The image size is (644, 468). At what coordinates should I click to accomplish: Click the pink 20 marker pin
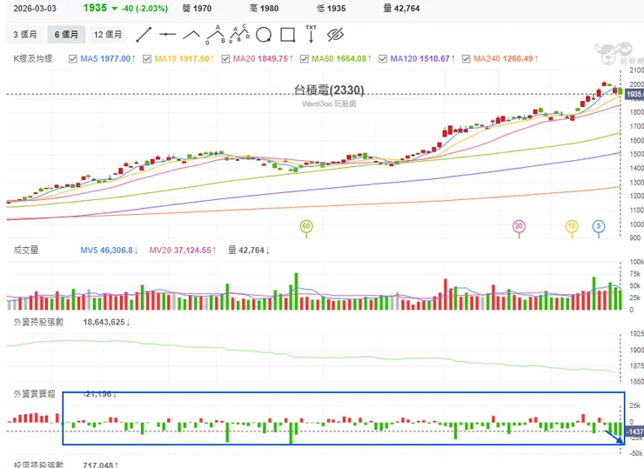tap(519, 227)
